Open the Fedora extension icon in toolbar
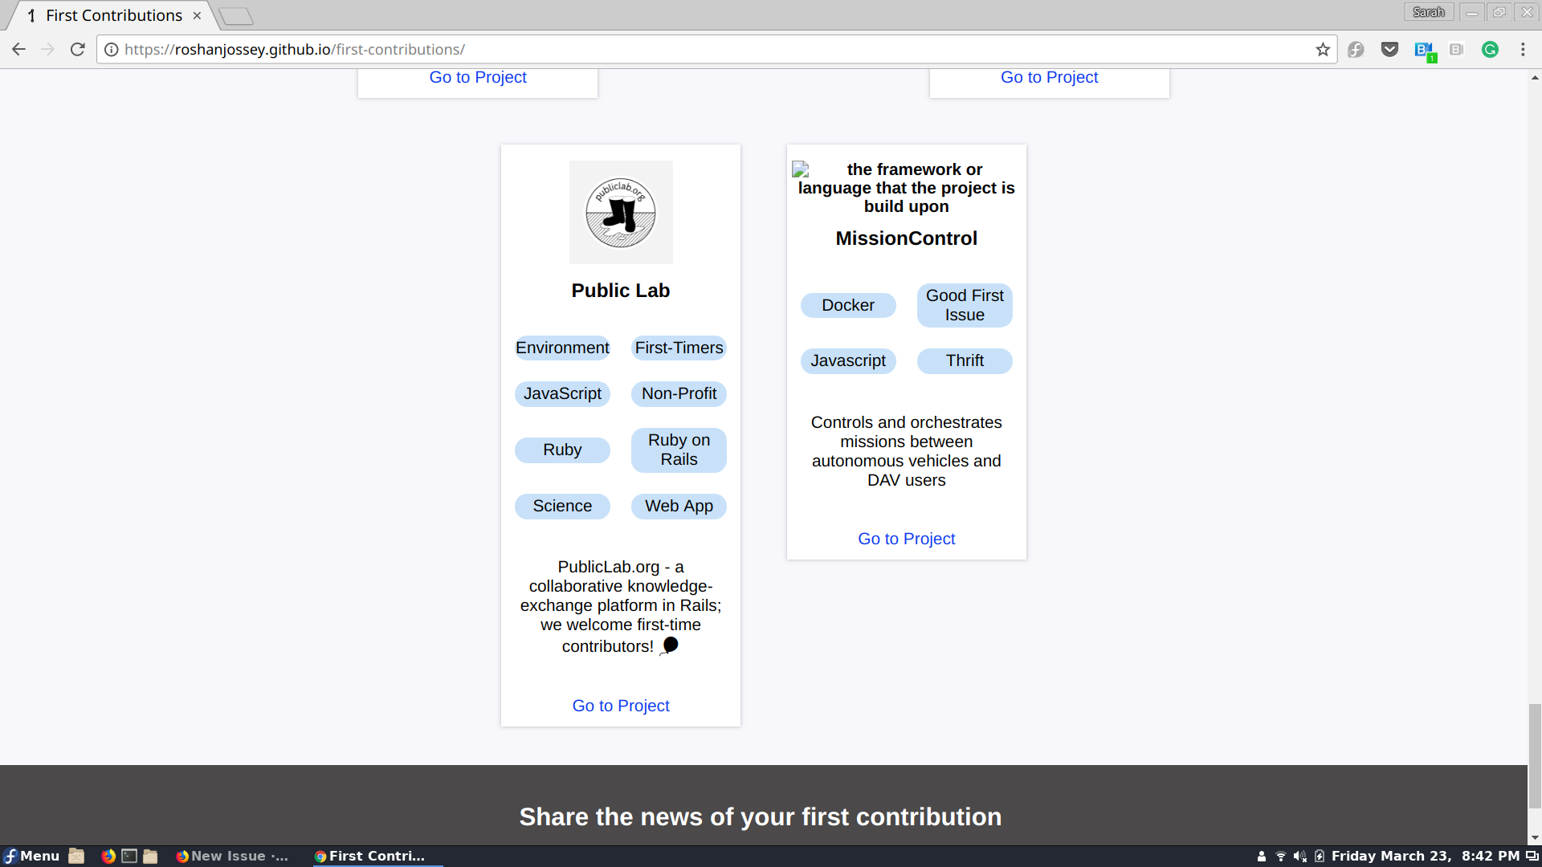 pos(1356,50)
